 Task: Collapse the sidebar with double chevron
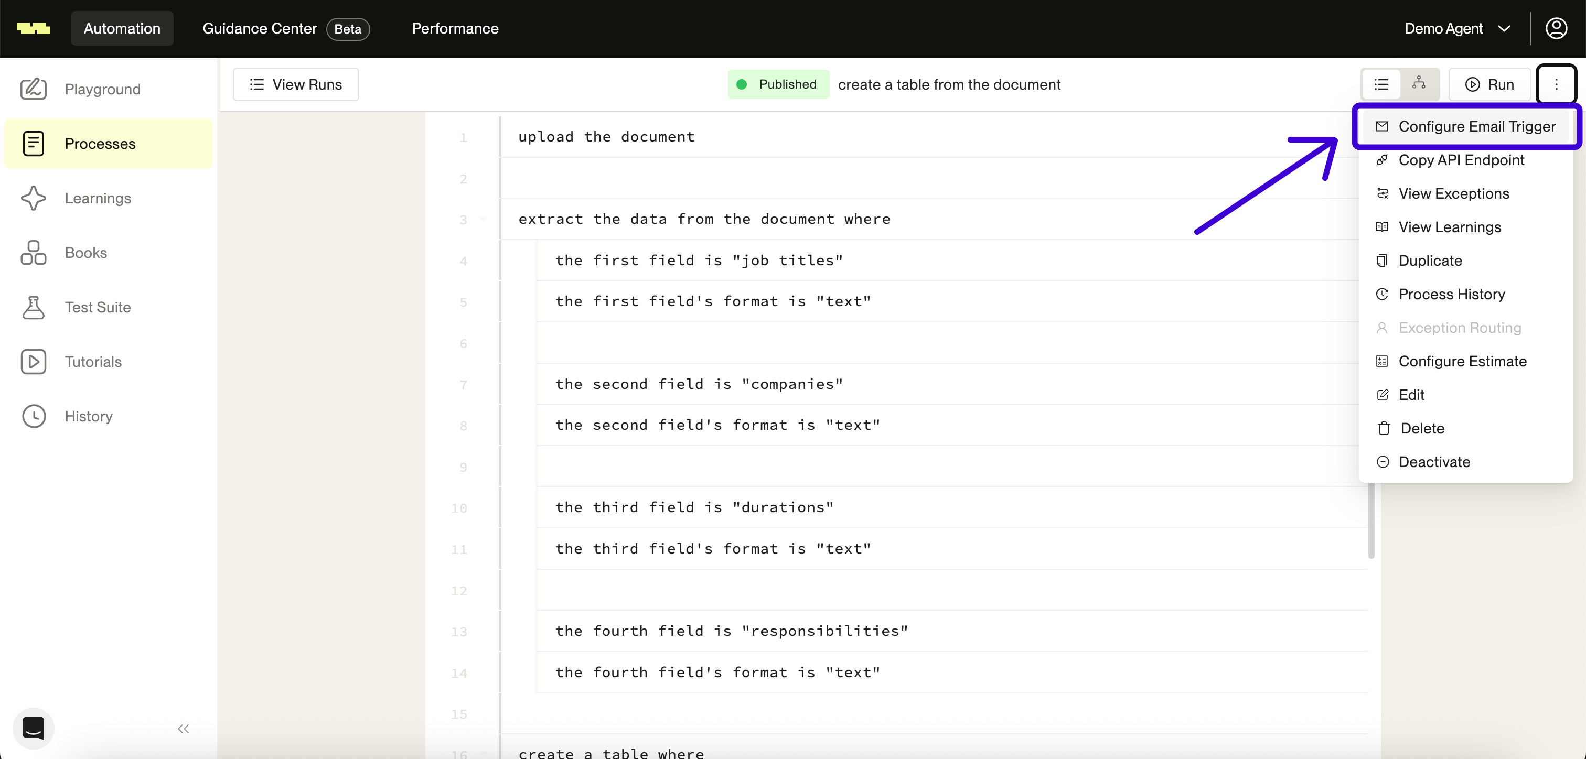[x=183, y=729]
